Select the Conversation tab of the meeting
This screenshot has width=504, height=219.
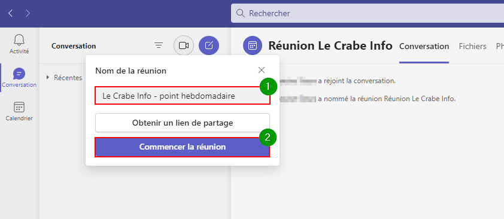424,46
